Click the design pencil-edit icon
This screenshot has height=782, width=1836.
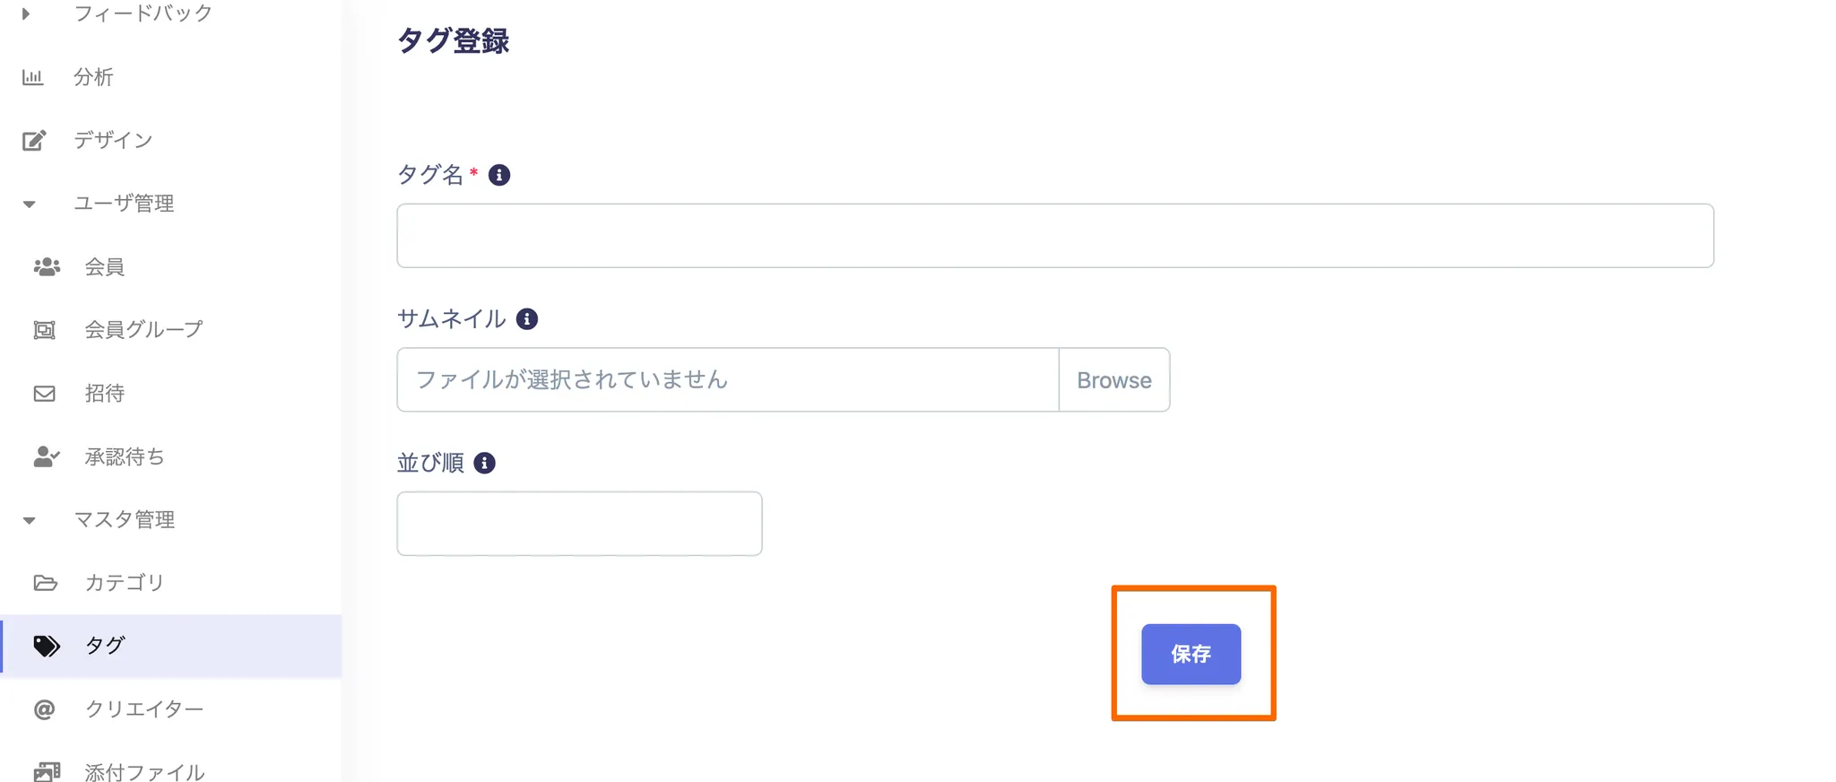tap(34, 141)
